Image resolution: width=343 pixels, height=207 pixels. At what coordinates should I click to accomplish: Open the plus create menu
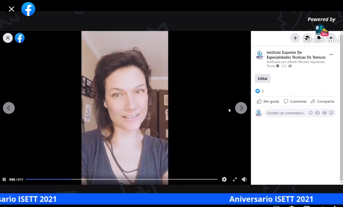(295, 38)
